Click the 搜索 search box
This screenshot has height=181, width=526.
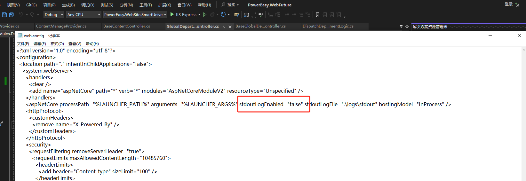tap(230, 5)
